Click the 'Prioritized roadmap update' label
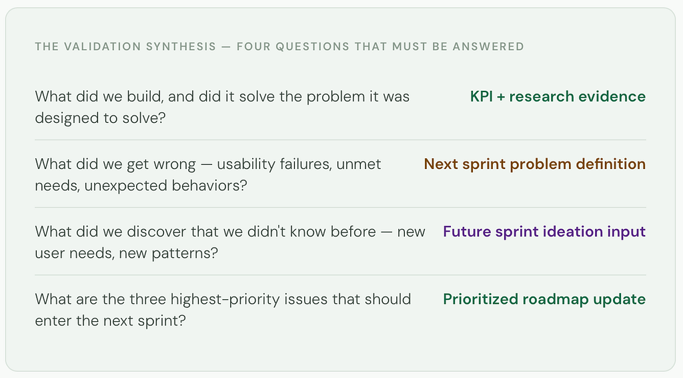This screenshot has width=683, height=378. 544,299
